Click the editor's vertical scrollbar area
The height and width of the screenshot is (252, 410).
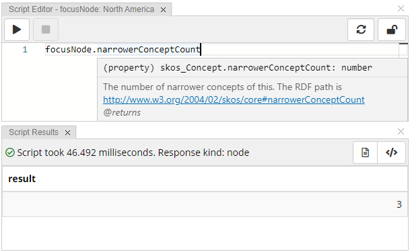[x=403, y=50]
